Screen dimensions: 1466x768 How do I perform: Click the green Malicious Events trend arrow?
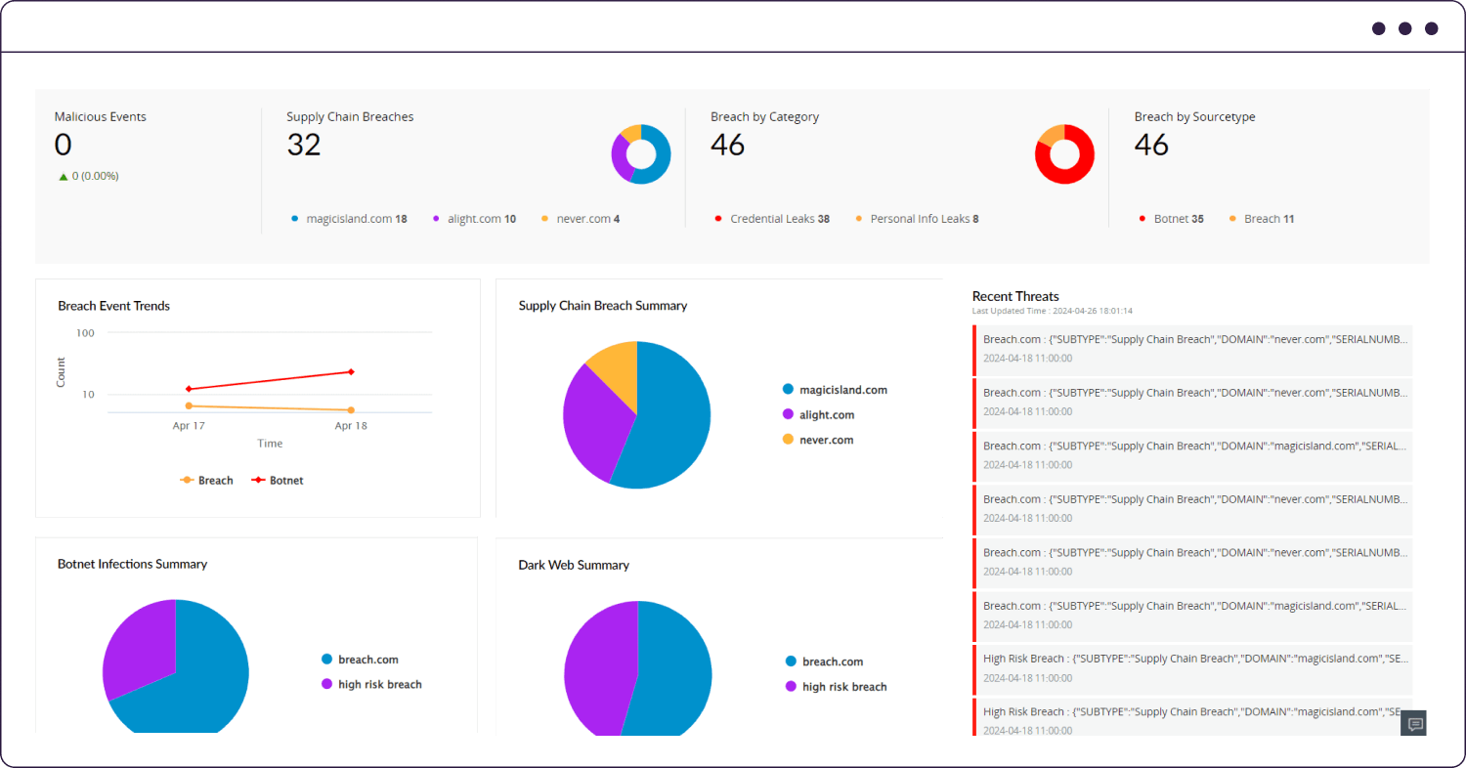tap(64, 177)
